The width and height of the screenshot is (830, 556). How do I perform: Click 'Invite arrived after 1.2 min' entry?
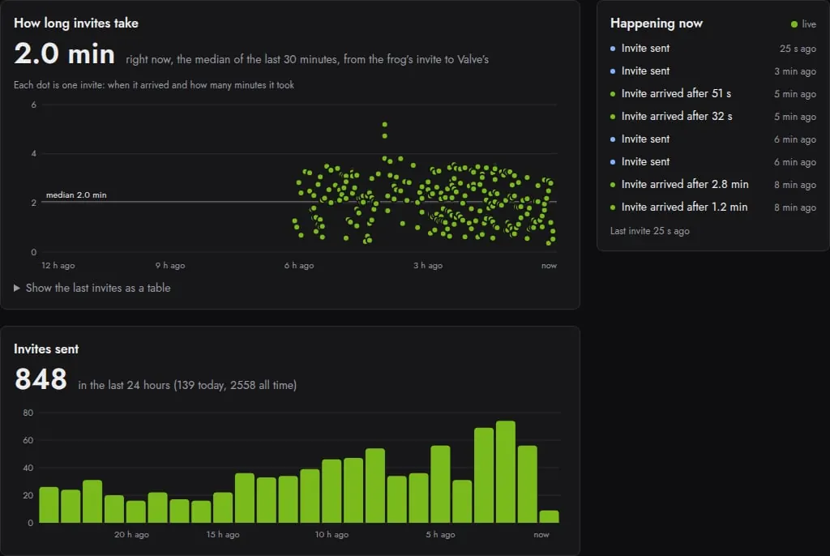point(713,207)
